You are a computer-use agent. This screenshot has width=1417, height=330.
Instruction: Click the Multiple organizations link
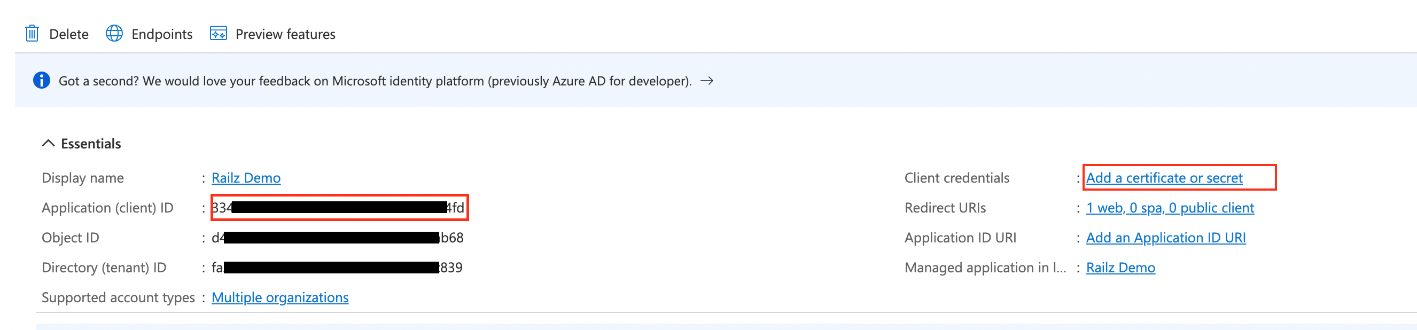point(280,297)
